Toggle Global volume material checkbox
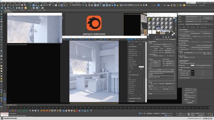 coord(180,78)
